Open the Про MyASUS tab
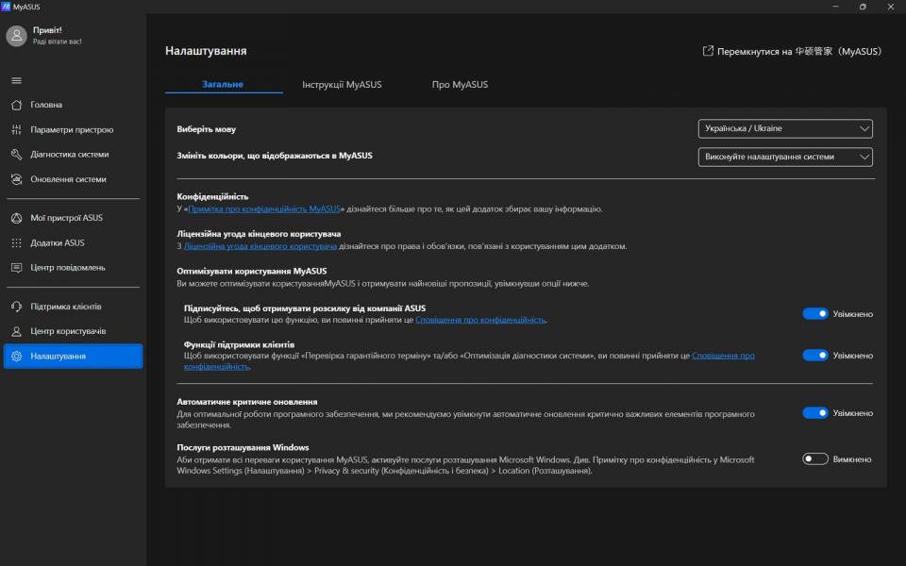 pos(460,84)
